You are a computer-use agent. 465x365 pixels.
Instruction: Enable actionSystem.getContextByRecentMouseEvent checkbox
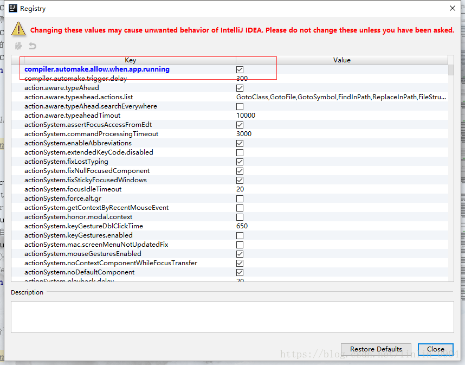pos(240,207)
